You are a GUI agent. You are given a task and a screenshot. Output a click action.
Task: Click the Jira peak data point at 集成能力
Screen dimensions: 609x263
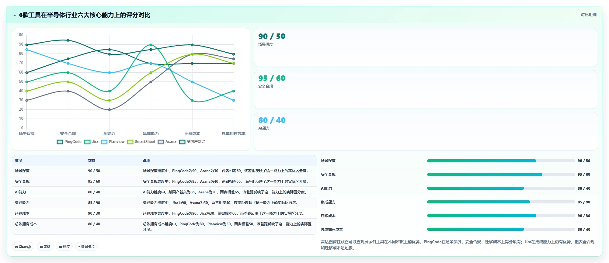(x=151, y=45)
